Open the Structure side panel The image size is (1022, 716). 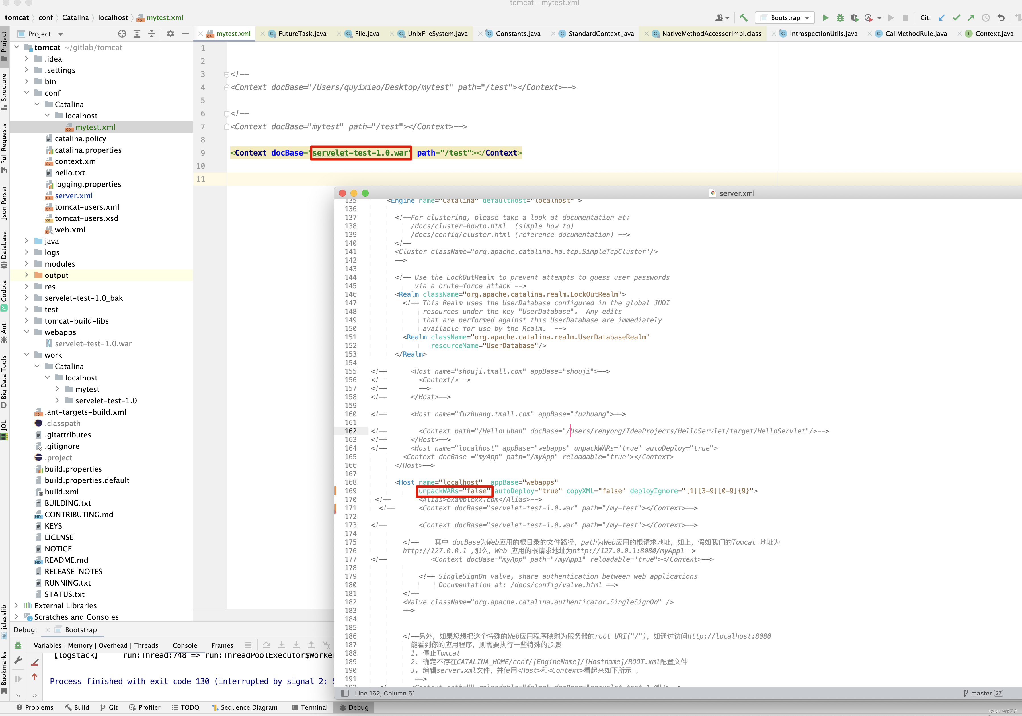[4, 92]
